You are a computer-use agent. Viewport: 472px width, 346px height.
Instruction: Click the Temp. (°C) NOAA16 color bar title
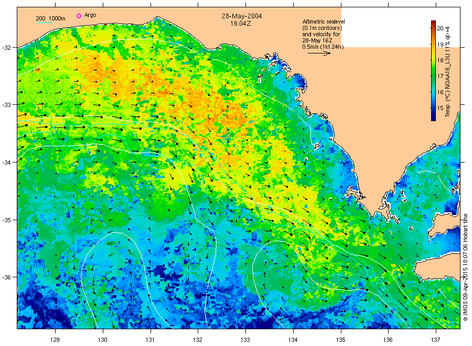(x=448, y=72)
